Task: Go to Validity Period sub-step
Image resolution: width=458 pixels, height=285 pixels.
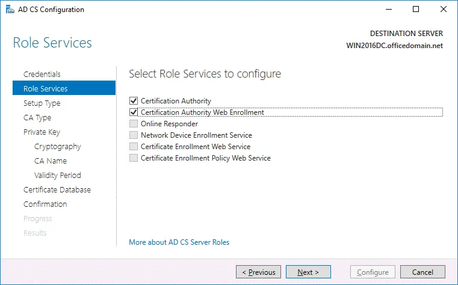Action: pyautogui.click(x=57, y=175)
